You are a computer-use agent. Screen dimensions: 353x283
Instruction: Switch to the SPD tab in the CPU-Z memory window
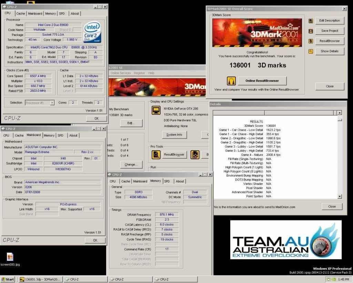pyautogui.click(x=167, y=181)
